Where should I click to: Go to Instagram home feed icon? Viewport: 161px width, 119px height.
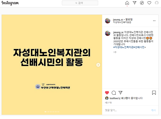(x=127, y=3)
